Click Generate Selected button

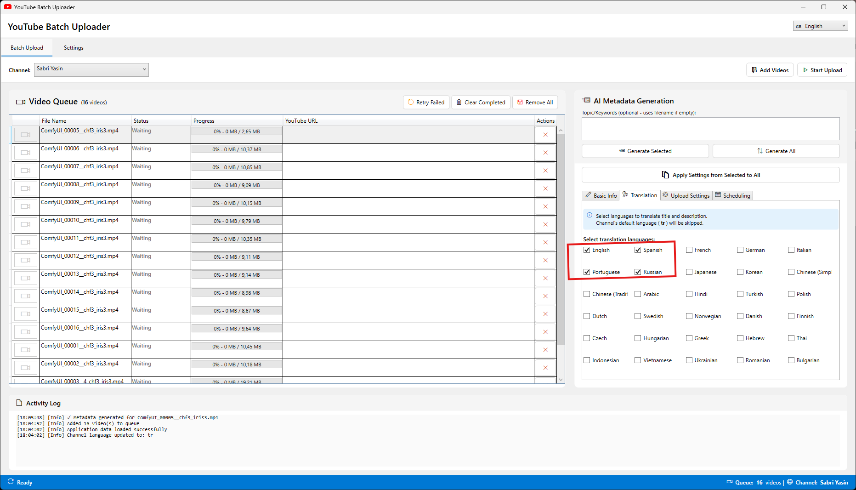point(645,151)
